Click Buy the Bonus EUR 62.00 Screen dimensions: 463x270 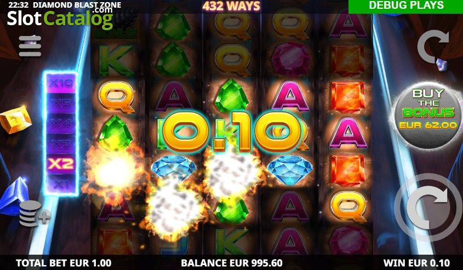click(428, 116)
